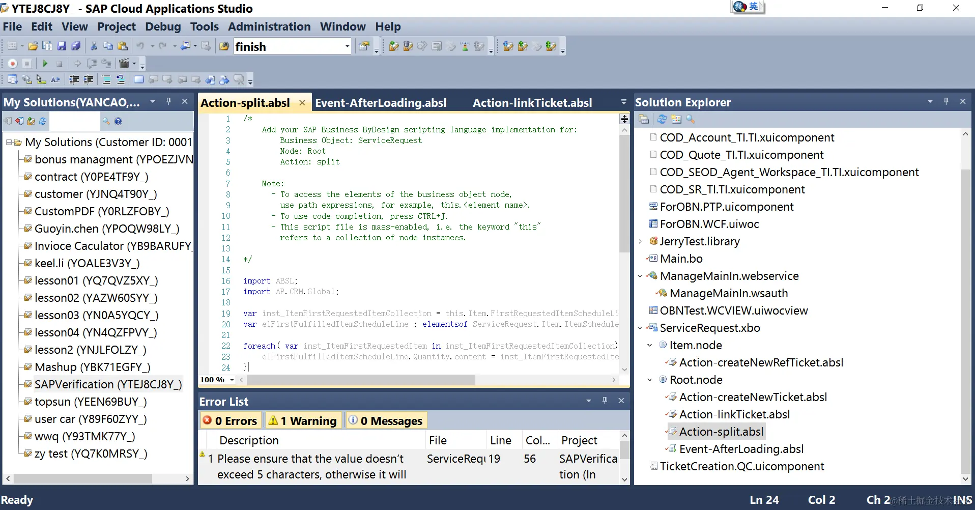Click the Open File toolbar icon
Screen dimensions: 975x510
pyautogui.click(x=33, y=46)
